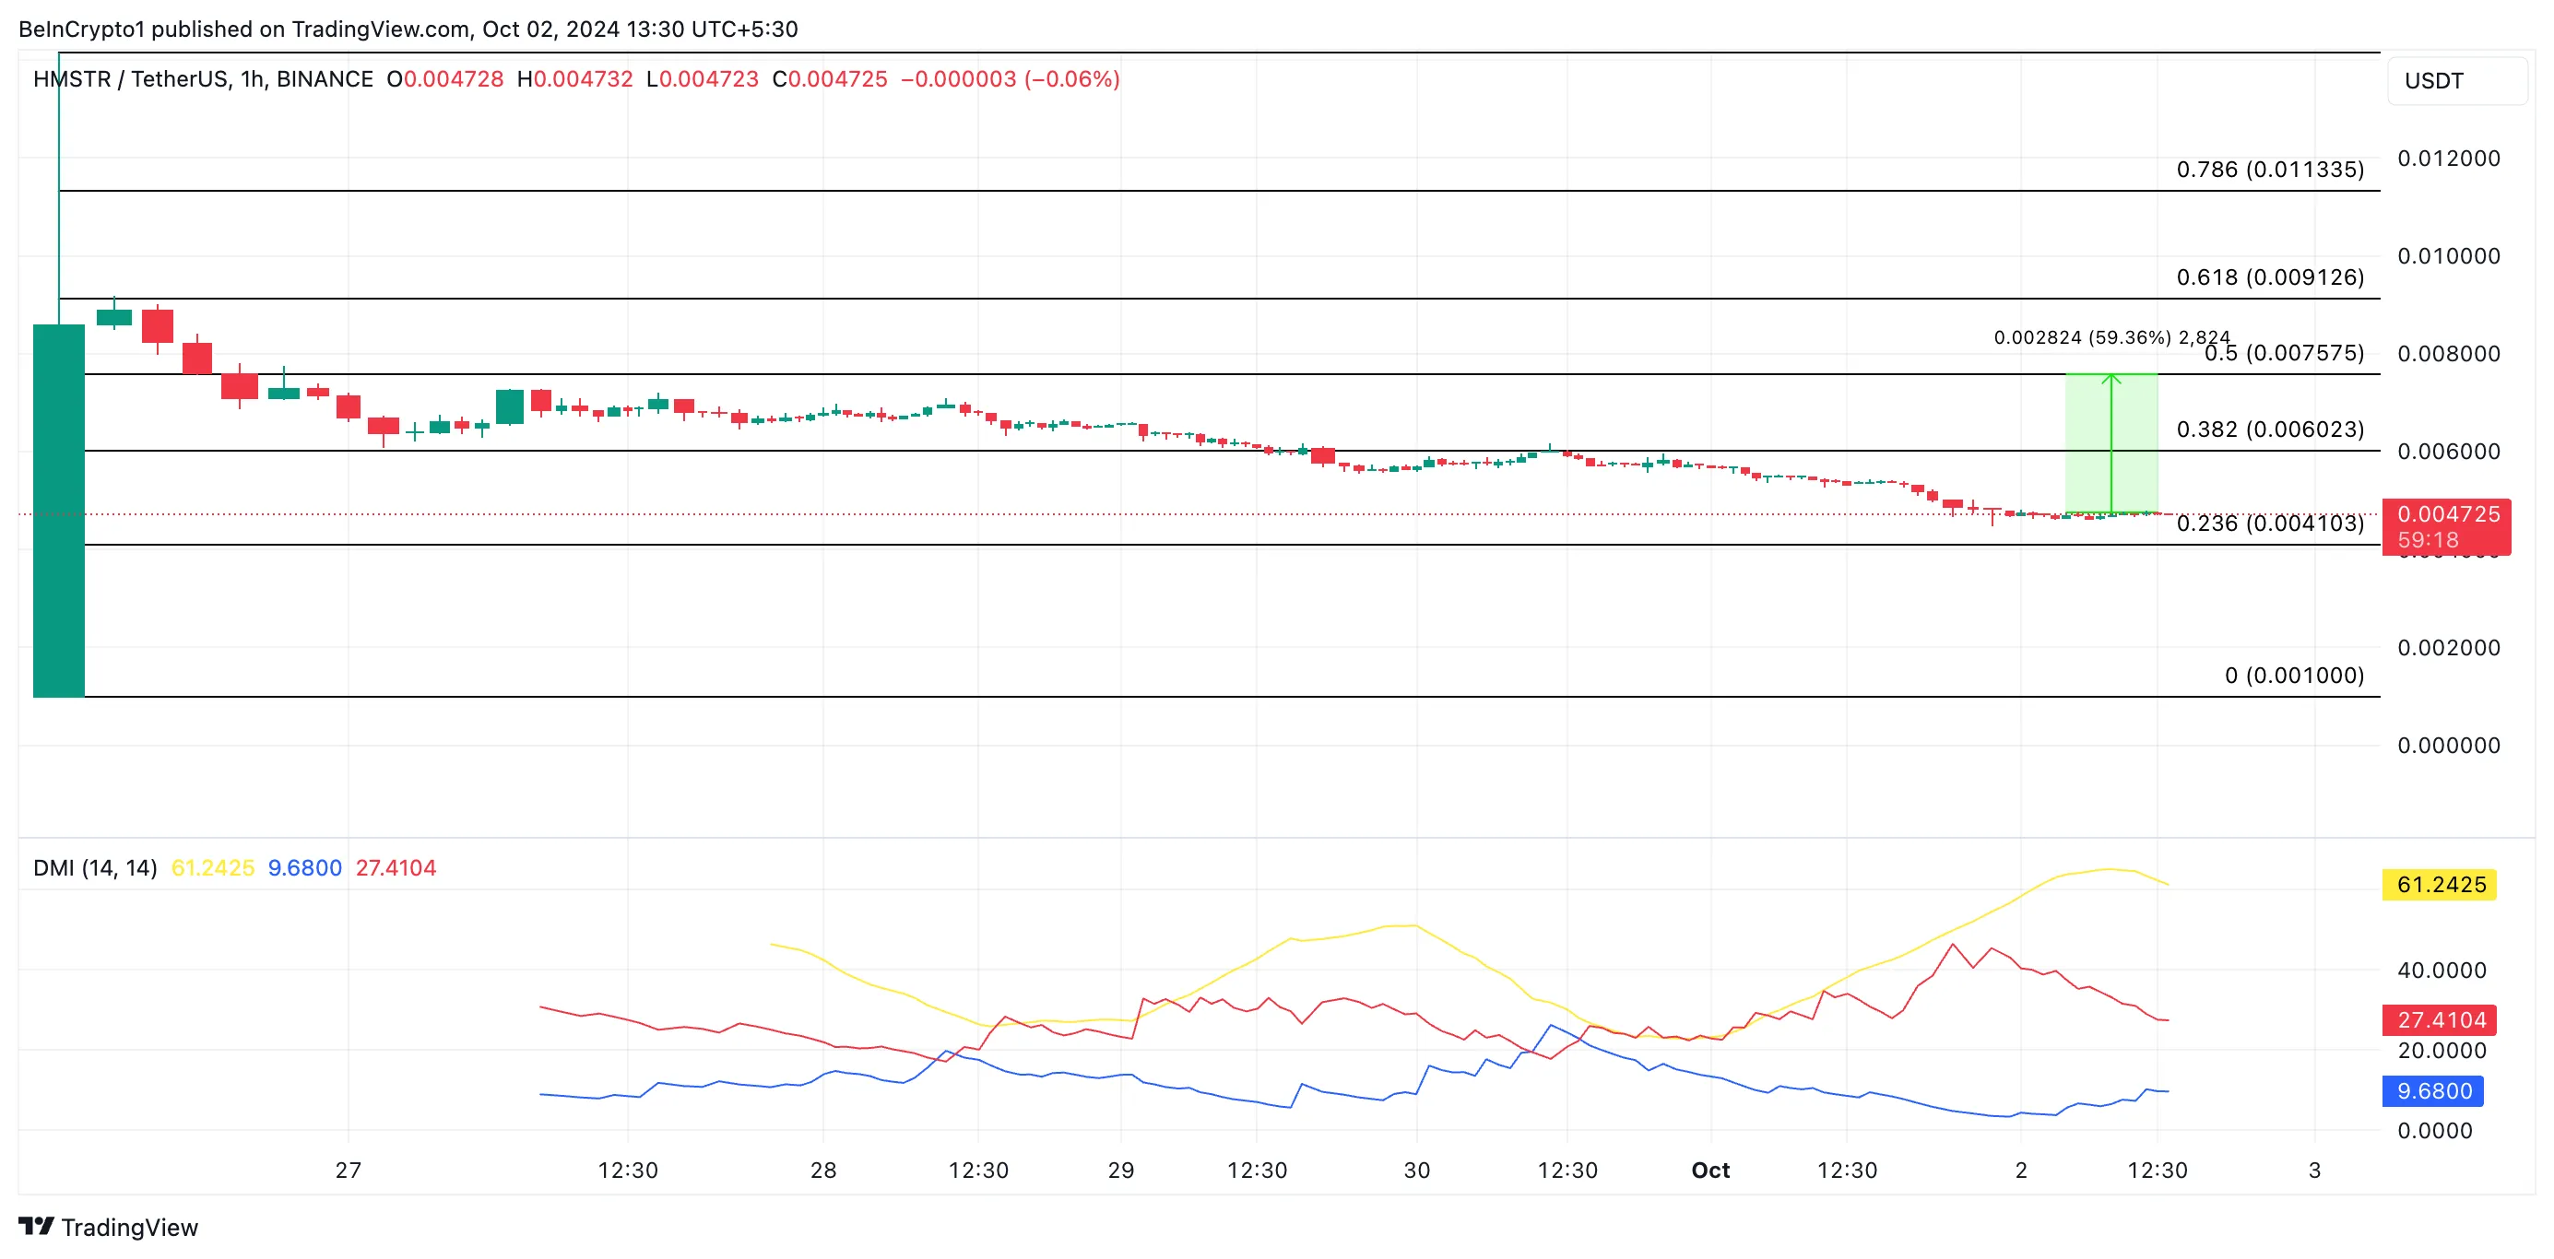
Task: Click the BeInCrypto1 publisher link
Action: coord(79,29)
